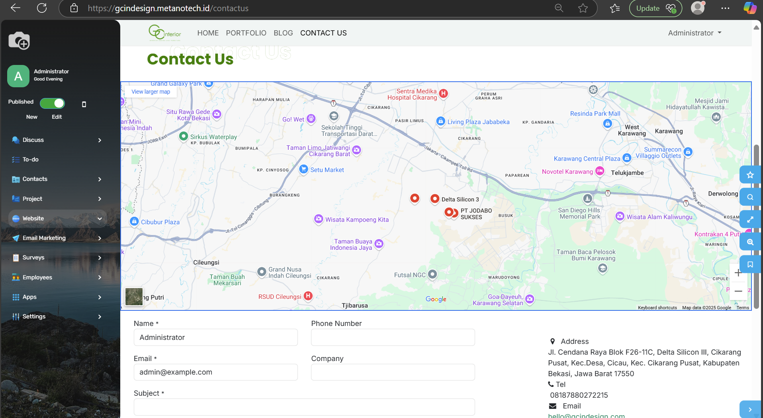Go to the HOME page
763x418 pixels.
(208, 33)
